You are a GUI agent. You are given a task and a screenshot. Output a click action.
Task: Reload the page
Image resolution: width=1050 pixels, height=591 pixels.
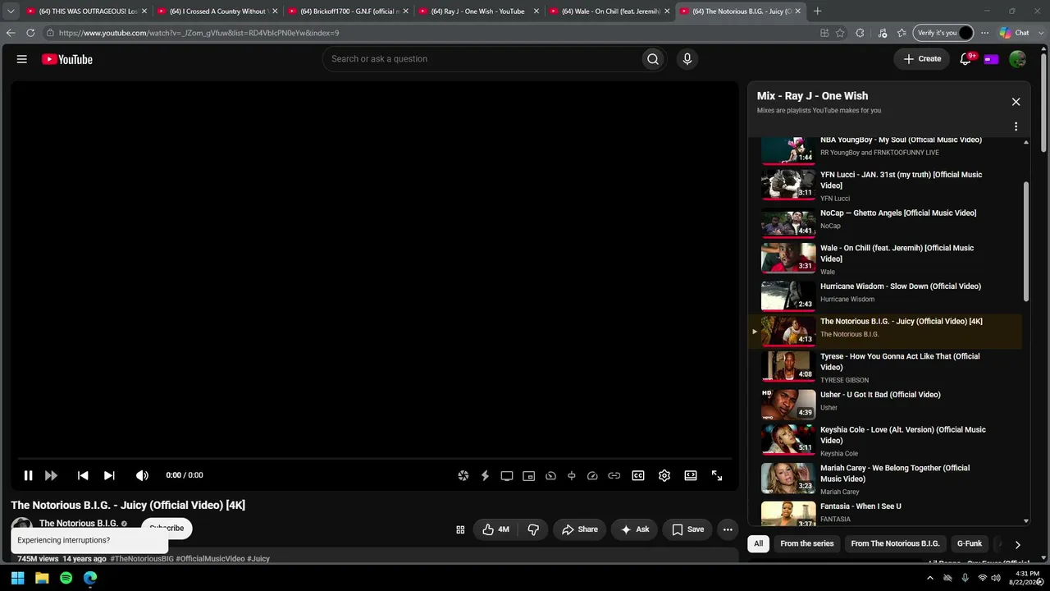point(30,33)
